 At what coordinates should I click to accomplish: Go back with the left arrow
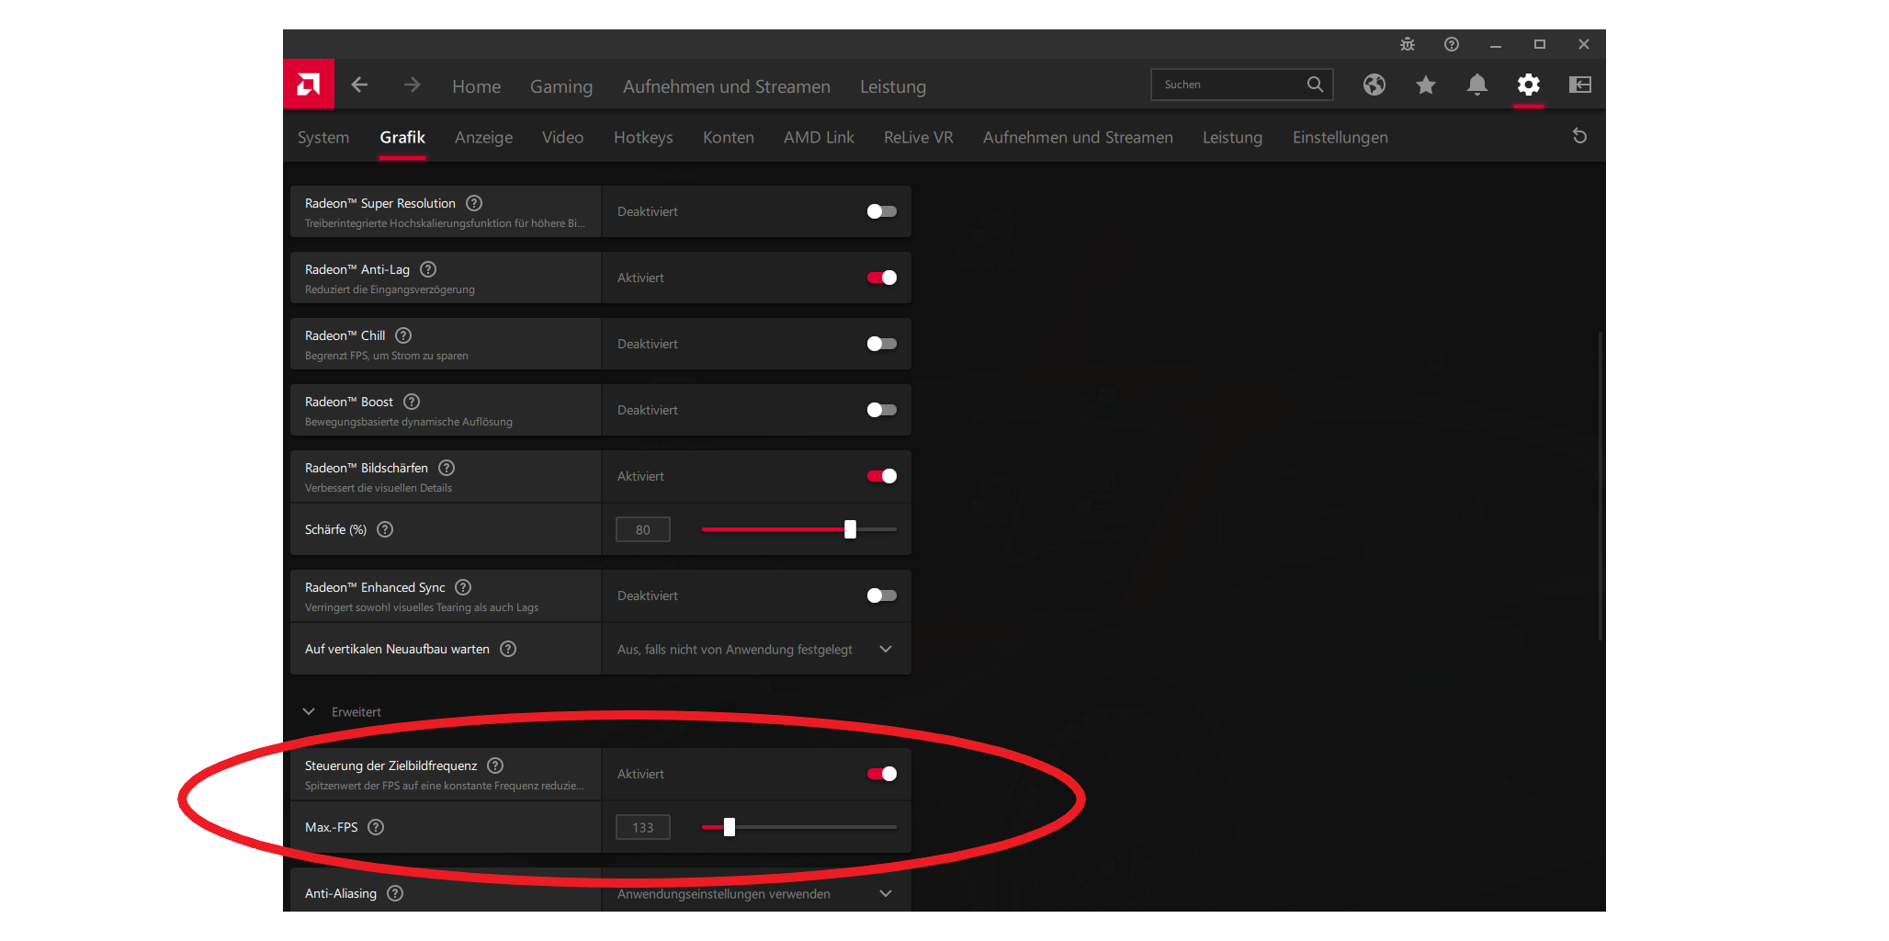pyautogui.click(x=359, y=85)
